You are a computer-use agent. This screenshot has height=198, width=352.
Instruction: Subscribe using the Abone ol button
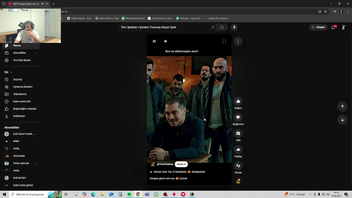point(181,164)
